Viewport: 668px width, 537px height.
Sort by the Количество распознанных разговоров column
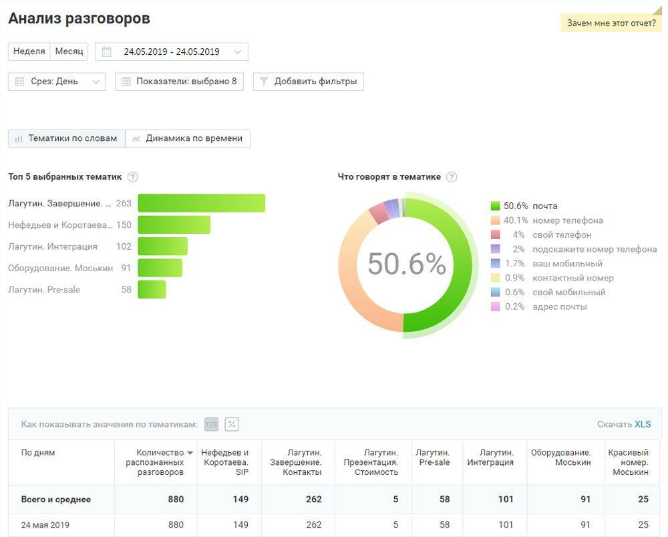[x=155, y=462]
